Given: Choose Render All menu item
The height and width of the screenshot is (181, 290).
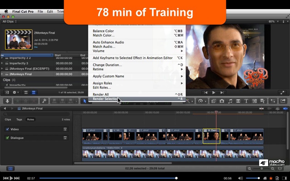Looking at the screenshot, I should click(137, 94).
